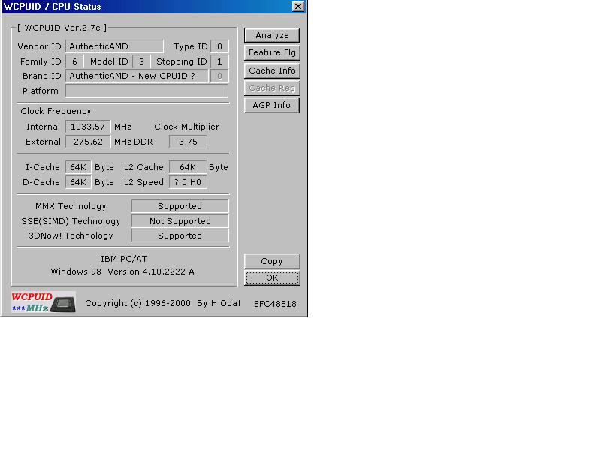Click the copyright 'By H.Oda!' text
The height and width of the screenshot is (450, 601).
pos(219,303)
